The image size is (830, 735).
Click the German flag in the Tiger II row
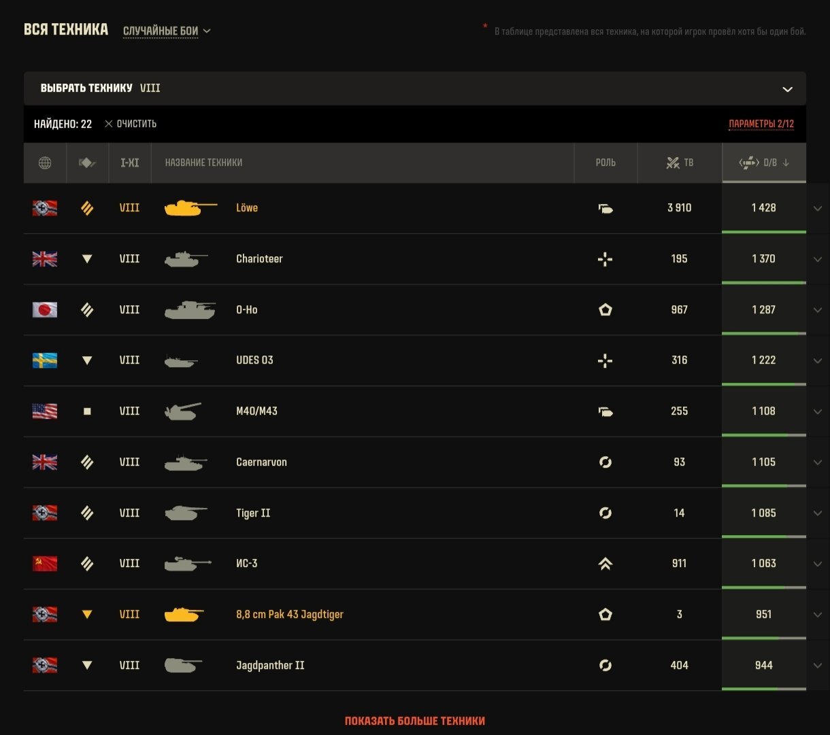[x=45, y=513]
